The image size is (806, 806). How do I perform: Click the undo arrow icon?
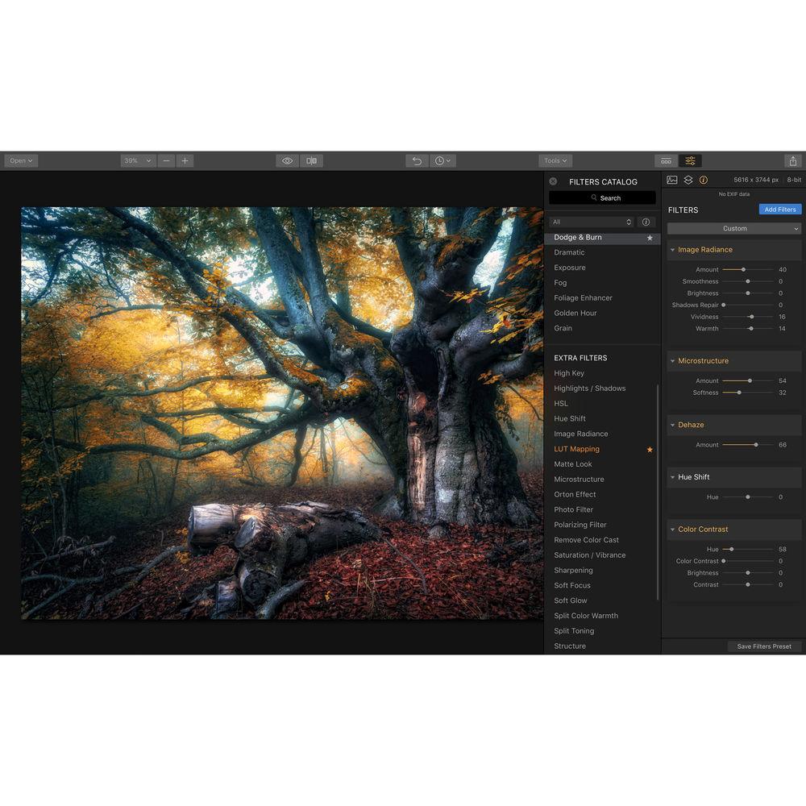(x=416, y=160)
